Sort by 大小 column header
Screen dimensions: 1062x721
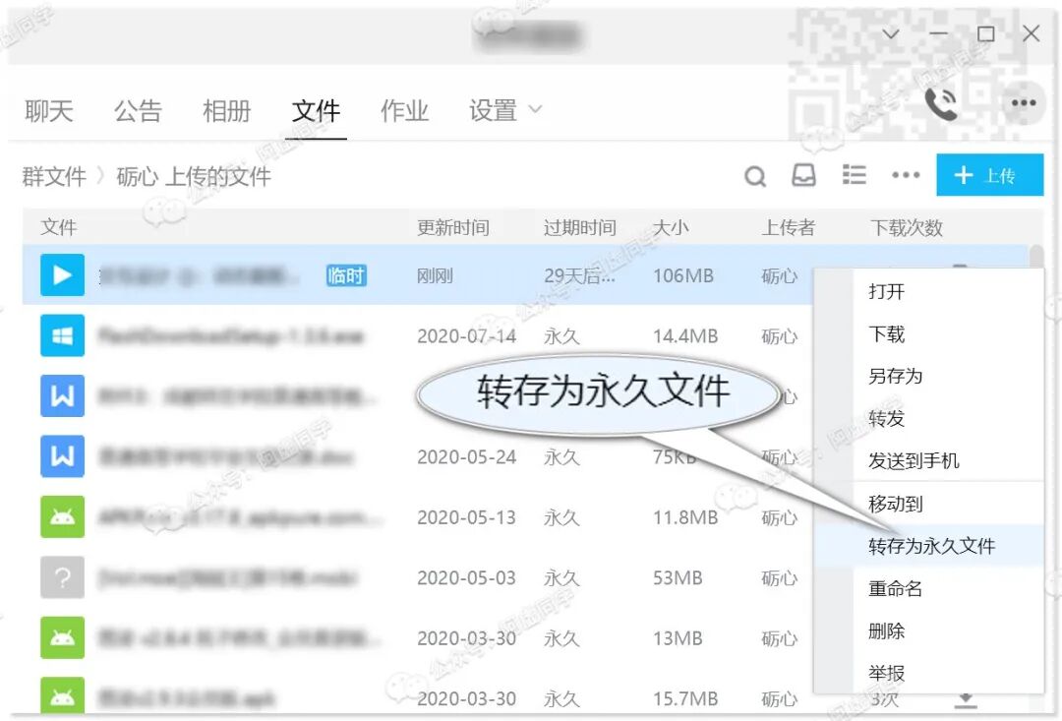(671, 227)
